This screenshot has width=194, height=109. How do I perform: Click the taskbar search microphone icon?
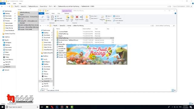38,107
